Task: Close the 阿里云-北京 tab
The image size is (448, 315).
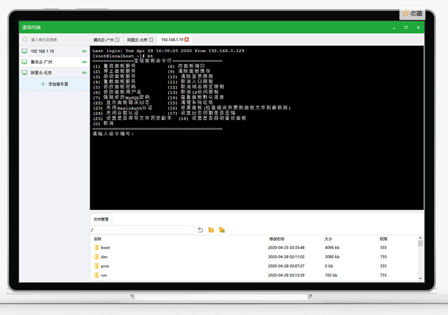Action: click(151, 40)
